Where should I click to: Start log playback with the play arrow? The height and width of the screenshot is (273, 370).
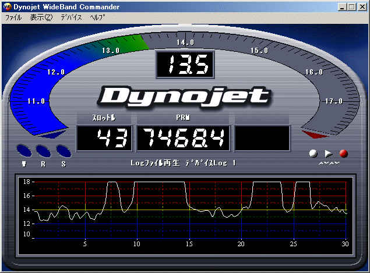tap(329, 154)
